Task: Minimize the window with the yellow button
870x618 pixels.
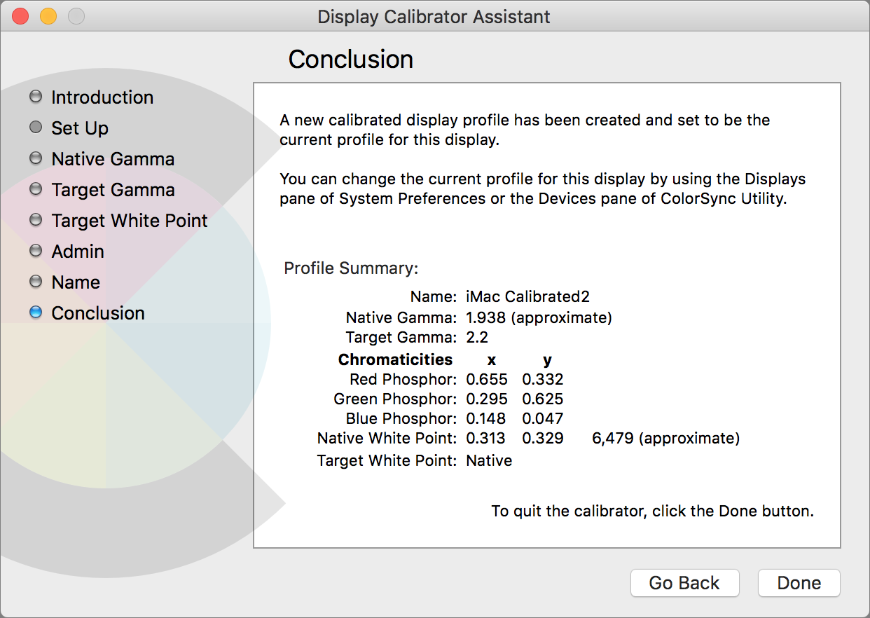Action: click(x=48, y=16)
